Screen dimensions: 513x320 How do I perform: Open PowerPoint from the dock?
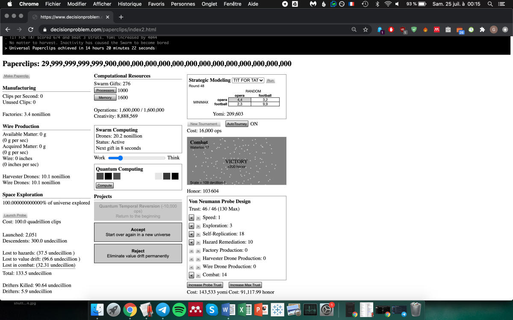tap(260, 310)
